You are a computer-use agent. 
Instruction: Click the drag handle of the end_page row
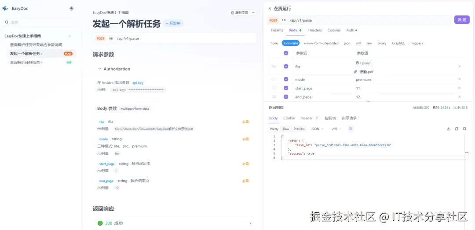pyautogui.click(x=274, y=97)
